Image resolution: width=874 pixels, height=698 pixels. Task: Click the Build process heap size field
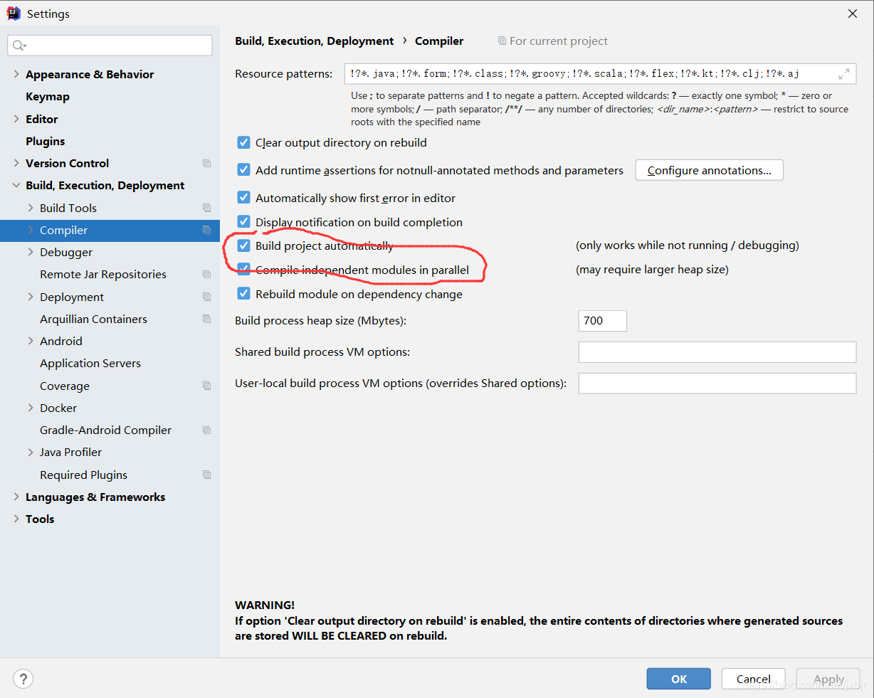click(603, 321)
